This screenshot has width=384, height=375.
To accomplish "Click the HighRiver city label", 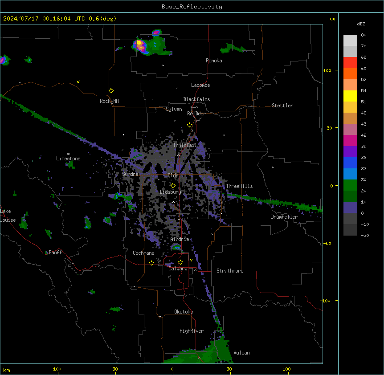I will [192, 331].
